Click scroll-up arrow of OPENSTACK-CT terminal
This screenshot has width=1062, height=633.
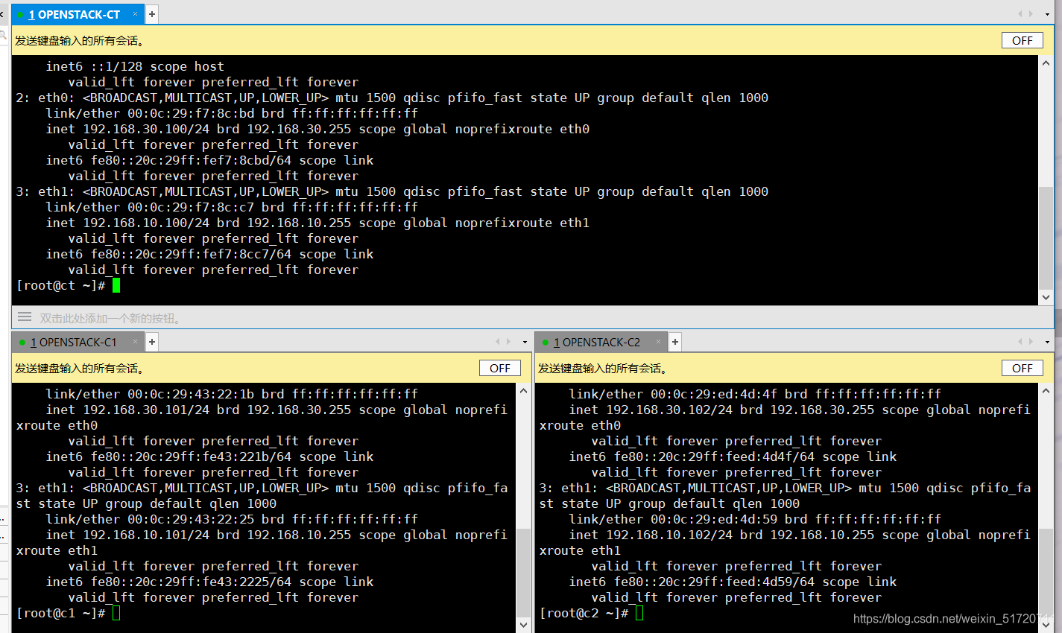tap(1046, 63)
